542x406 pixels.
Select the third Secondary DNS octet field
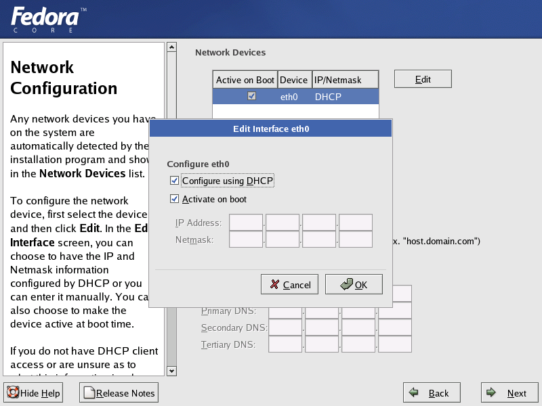[x=358, y=327]
